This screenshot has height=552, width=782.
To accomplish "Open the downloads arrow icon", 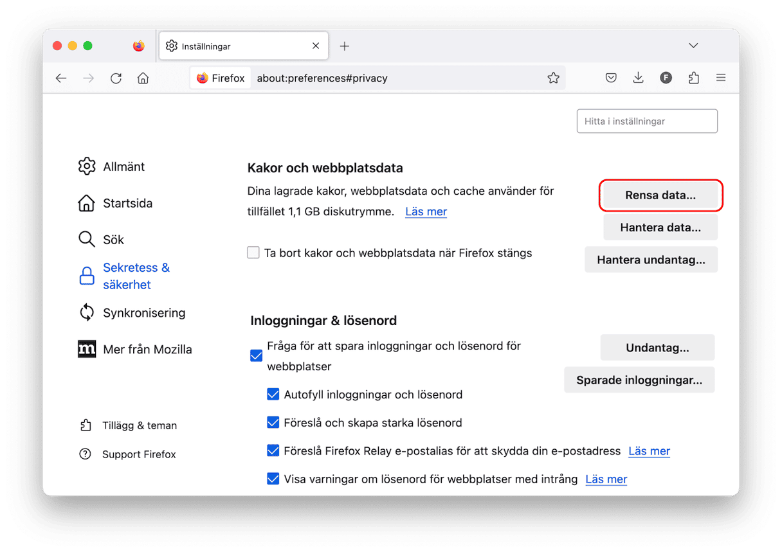I will [638, 78].
